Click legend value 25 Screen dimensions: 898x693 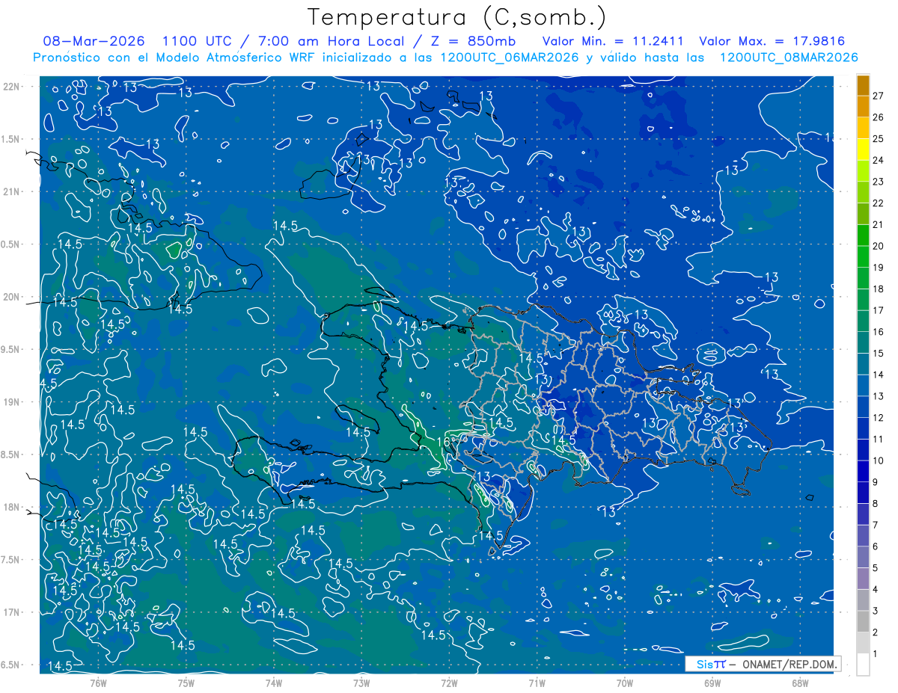coord(878,138)
